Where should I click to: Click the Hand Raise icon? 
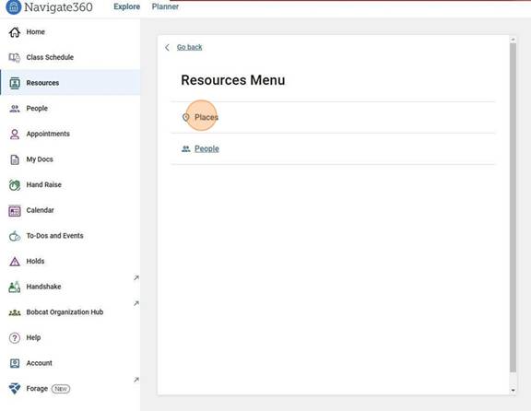15,185
